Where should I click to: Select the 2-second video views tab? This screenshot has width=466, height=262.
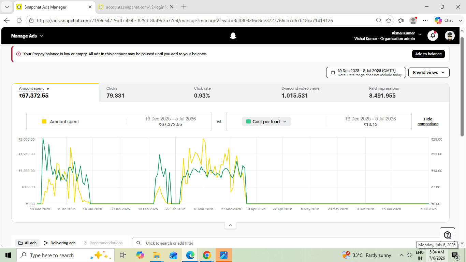pyautogui.click(x=318, y=92)
